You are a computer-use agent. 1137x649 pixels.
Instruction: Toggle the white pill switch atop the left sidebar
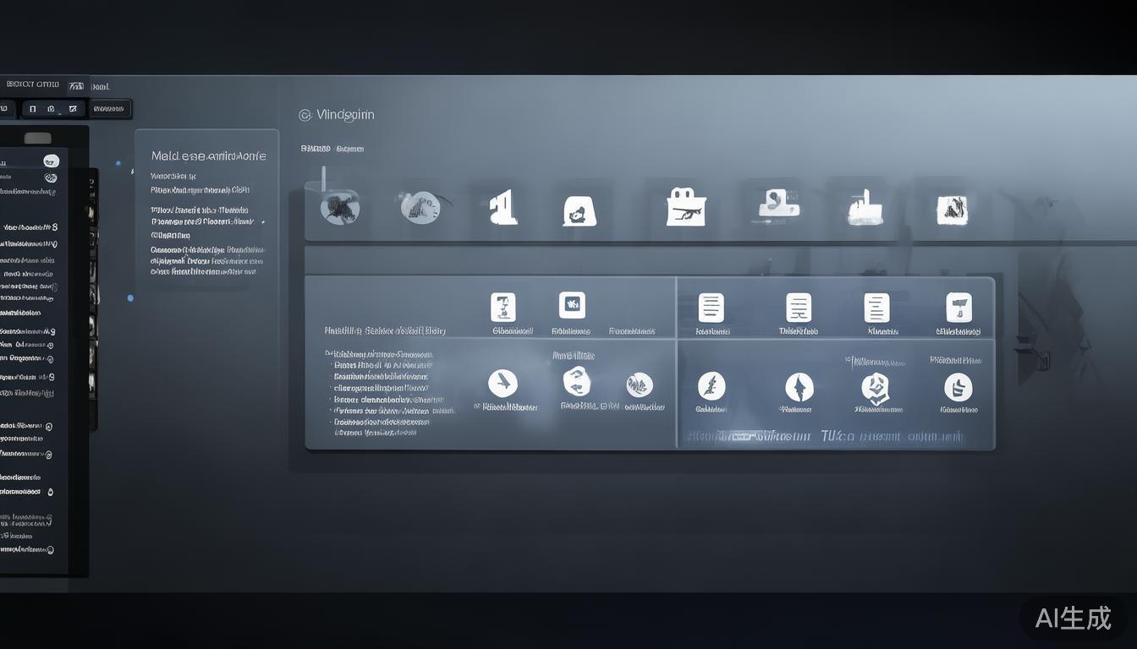pos(51,161)
